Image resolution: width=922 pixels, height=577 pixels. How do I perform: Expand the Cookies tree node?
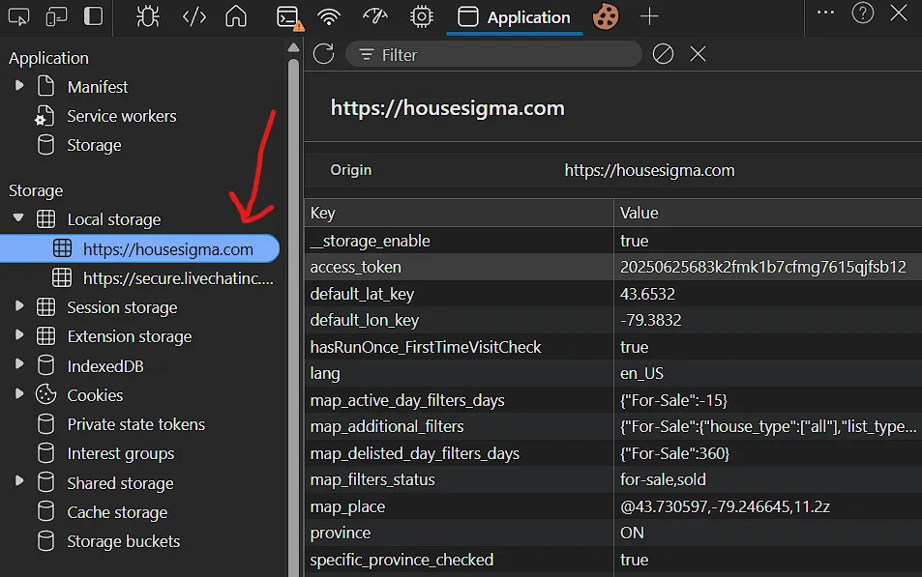18,393
